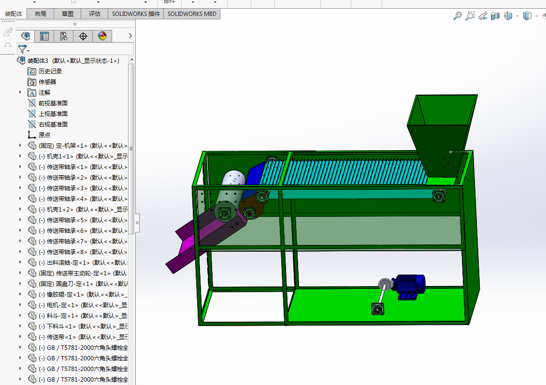The width and height of the screenshot is (546, 385).
Task: Click the filter funnel icon
Action: coord(22,49)
